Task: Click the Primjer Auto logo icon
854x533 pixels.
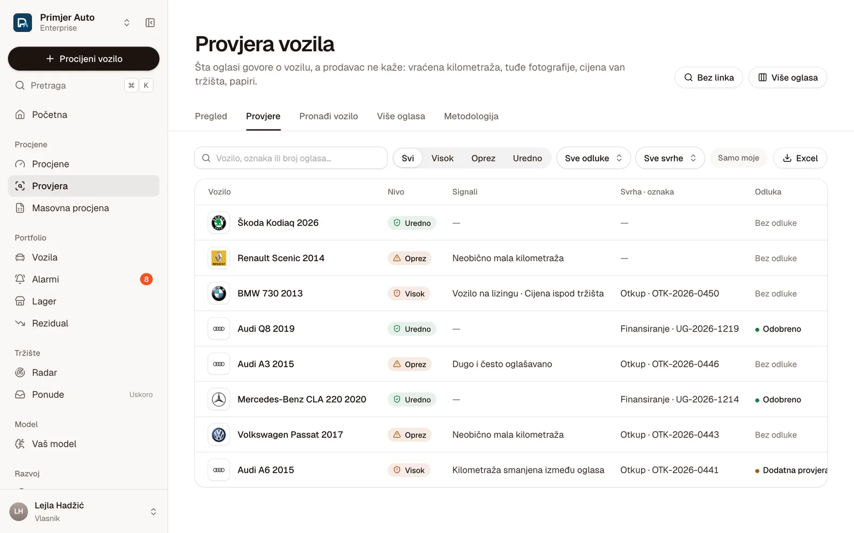Action: click(x=22, y=22)
